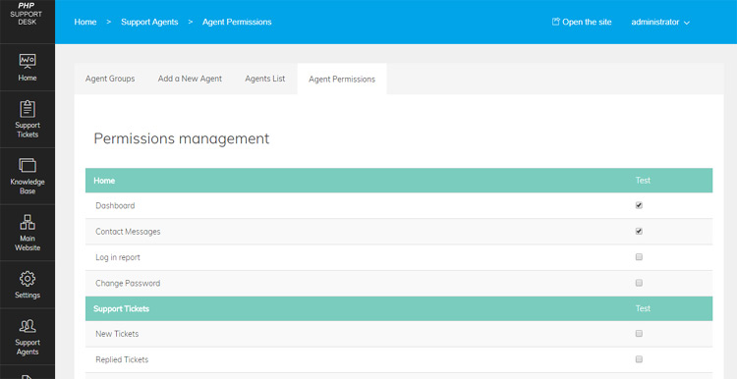Screen dimensions: 737x379
Task: Click the PHP Support Desk logo
Action: coord(27,14)
